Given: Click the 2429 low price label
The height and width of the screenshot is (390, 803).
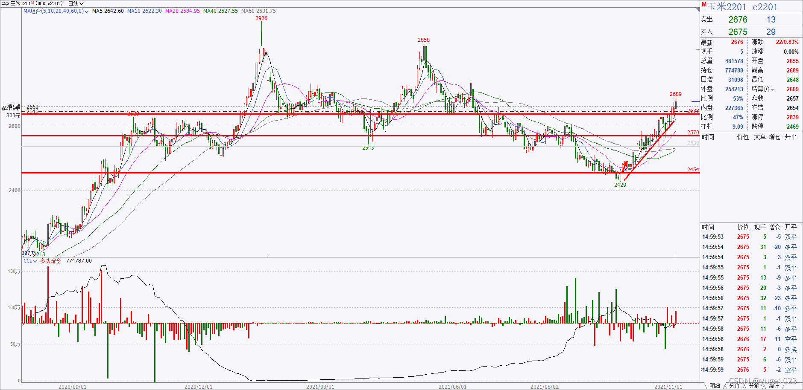Looking at the screenshot, I should (x=620, y=185).
